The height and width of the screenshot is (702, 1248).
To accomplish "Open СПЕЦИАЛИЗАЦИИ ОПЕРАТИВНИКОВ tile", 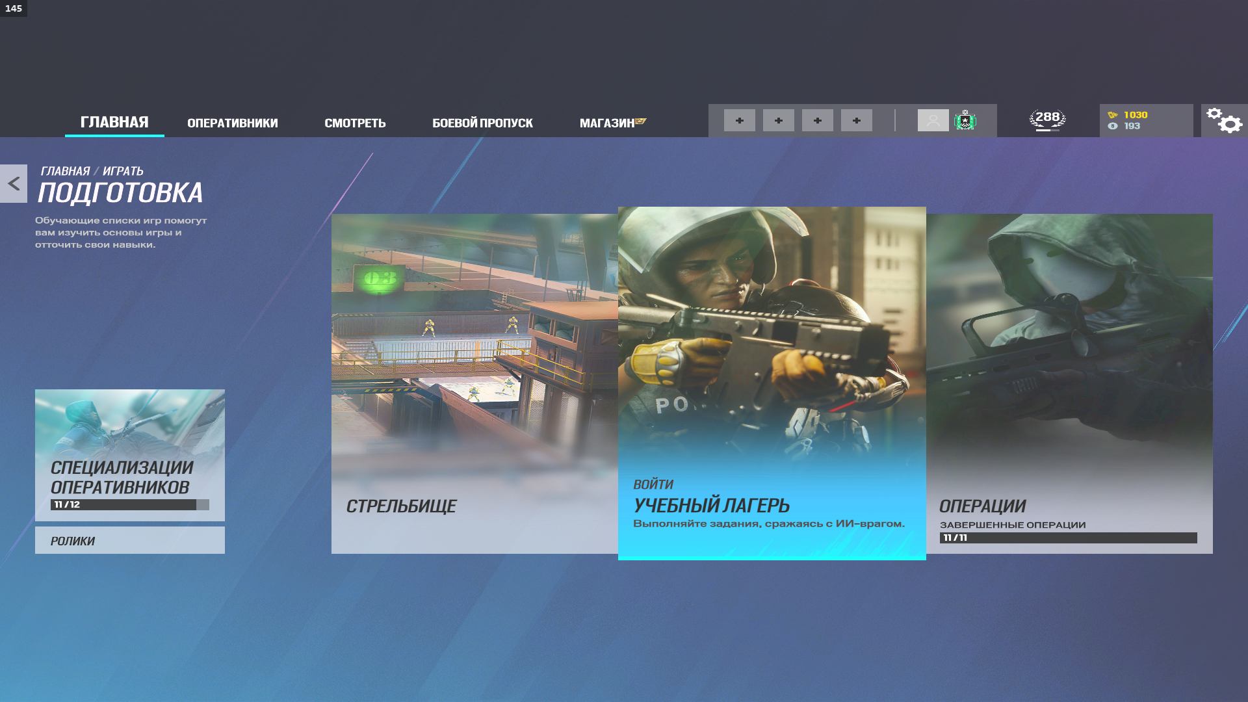I will [x=130, y=455].
